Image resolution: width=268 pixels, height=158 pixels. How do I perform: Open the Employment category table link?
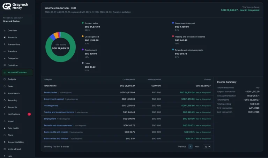(x=50, y=118)
